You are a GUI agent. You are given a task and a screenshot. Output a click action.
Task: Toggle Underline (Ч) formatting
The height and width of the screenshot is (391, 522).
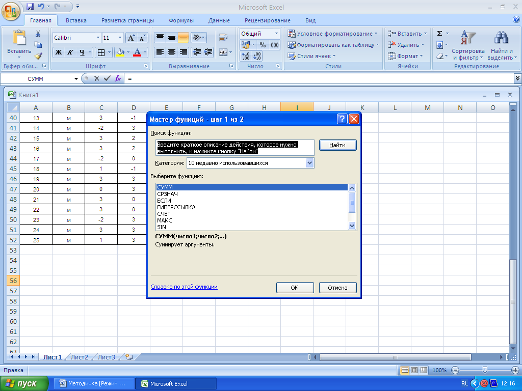82,52
